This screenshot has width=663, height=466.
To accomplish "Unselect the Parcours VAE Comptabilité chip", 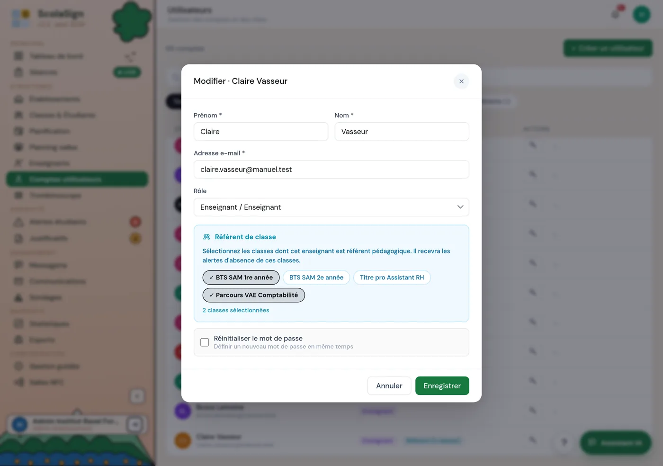I will pos(254,295).
